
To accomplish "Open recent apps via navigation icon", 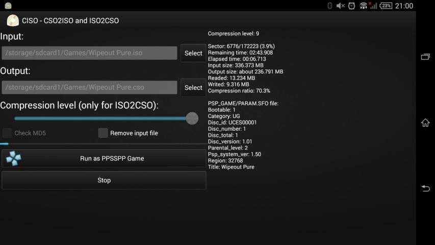I will pyautogui.click(x=425, y=57).
